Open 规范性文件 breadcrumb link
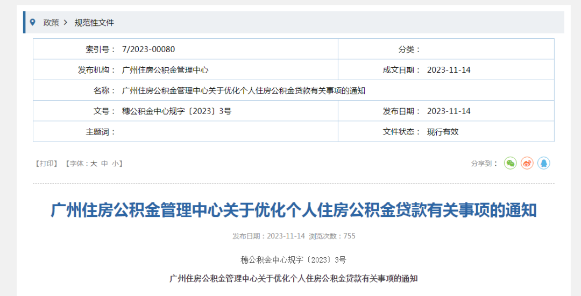This screenshot has height=296, width=581. click(94, 23)
